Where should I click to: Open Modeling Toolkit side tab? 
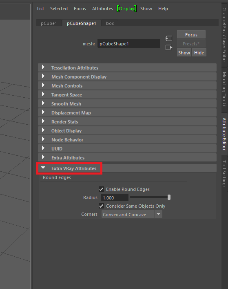coord(224,90)
